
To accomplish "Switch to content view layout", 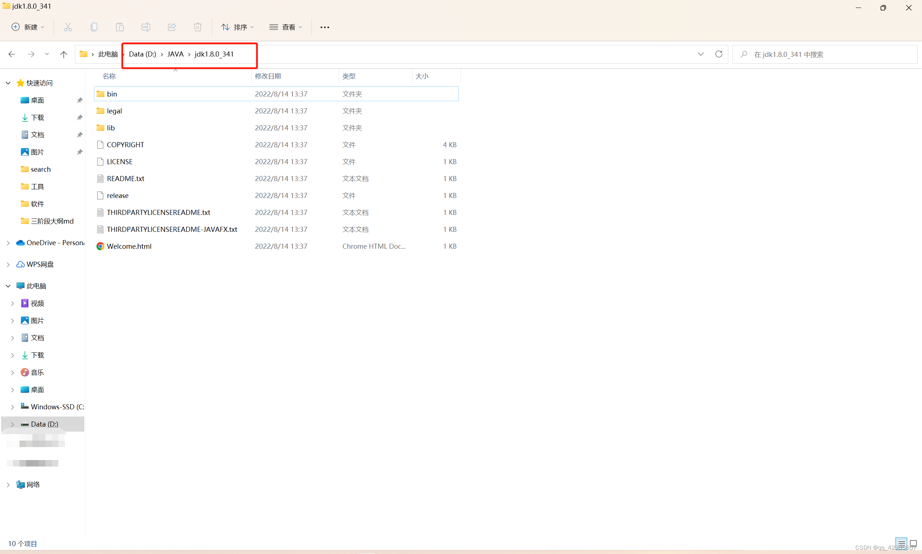I will tap(913, 544).
